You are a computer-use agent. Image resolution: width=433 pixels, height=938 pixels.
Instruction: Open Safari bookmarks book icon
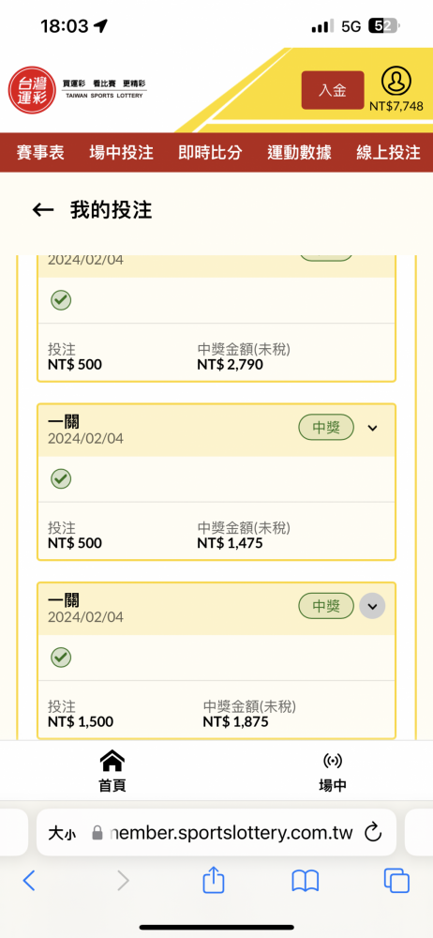pyautogui.click(x=305, y=881)
